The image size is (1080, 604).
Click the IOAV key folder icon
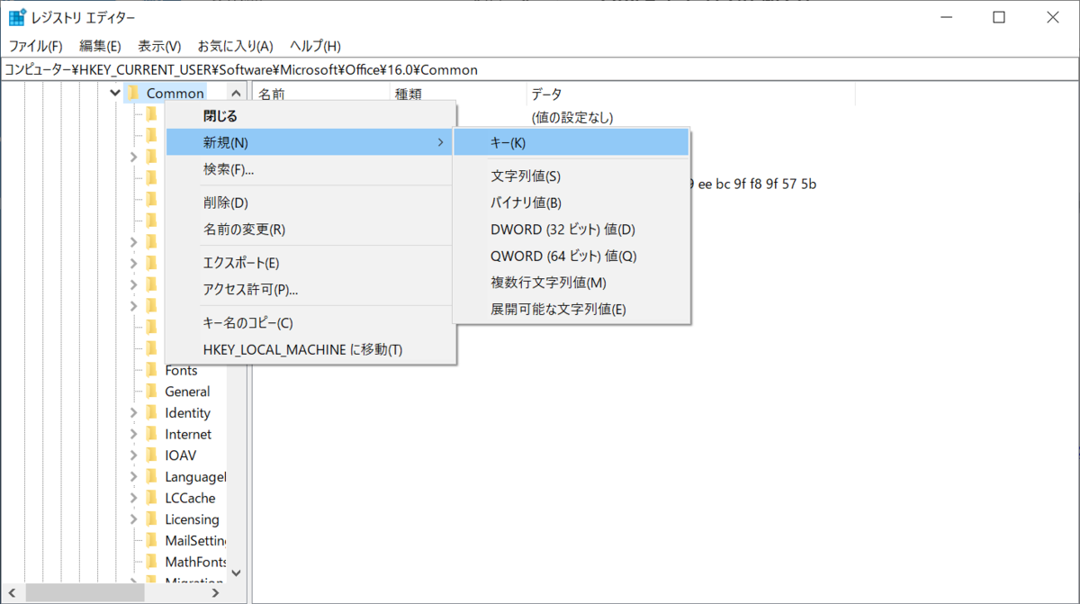pos(151,455)
